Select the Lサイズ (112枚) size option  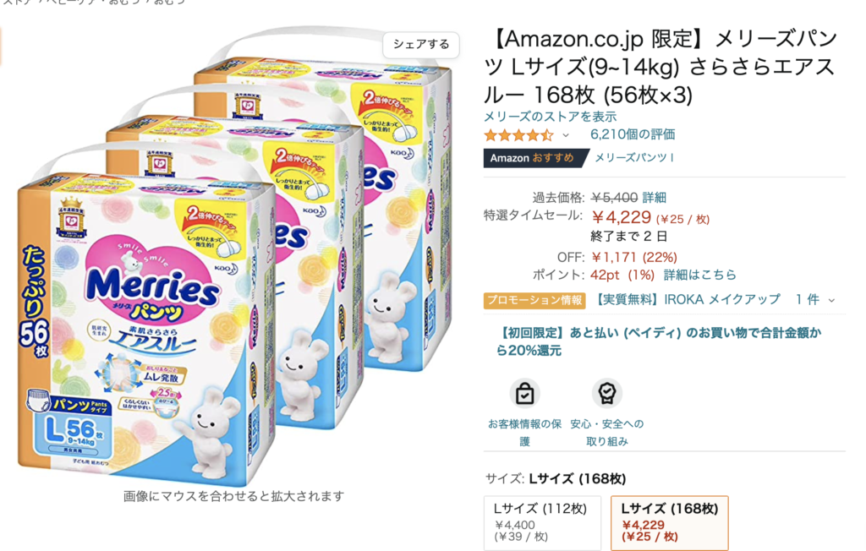[542, 523]
